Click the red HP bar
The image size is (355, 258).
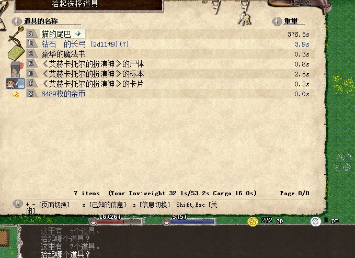[x=117, y=221]
